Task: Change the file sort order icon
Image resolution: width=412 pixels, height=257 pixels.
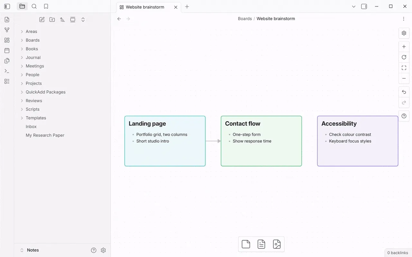Action: (x=62, y=20)
